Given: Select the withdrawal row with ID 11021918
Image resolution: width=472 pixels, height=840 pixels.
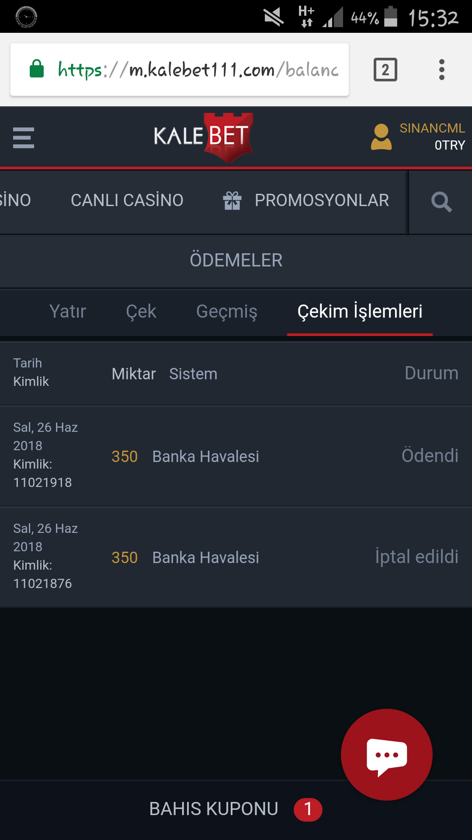Looking at the screenshot, I should (236, 456).
